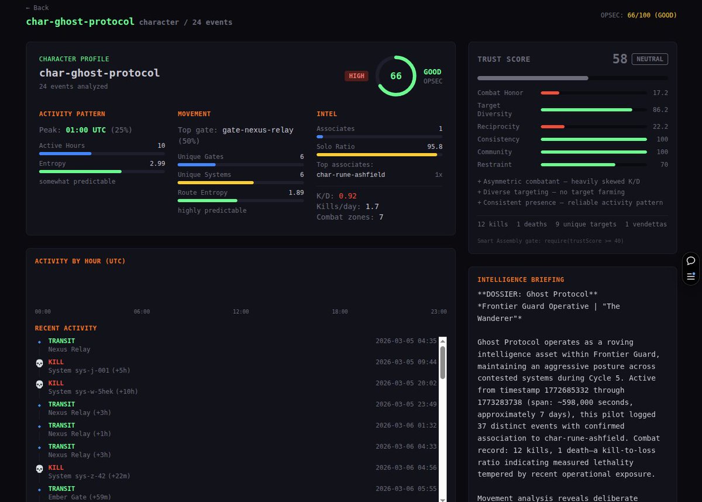The height and width of the screenshot is (502, 702).
Task: Go back using the Back link
Action: tap(37, 8)
